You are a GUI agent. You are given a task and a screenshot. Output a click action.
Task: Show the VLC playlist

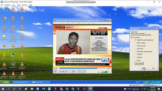[78, 71]
